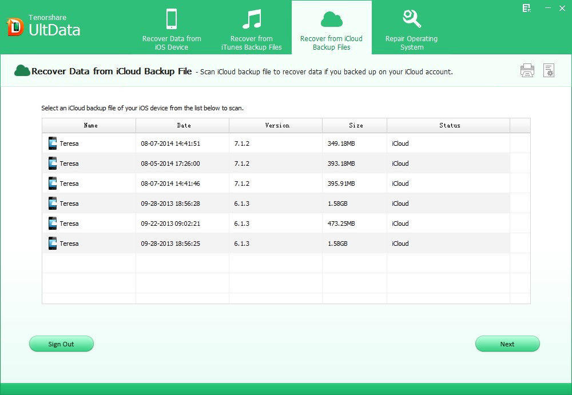Click the device icon in the 18:56:25 backup row
The height and width of the screenshot is (395, 572).
pos(53,244)
